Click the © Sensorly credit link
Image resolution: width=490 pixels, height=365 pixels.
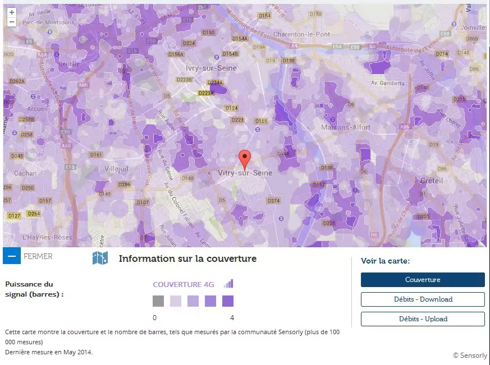(470, 355)
